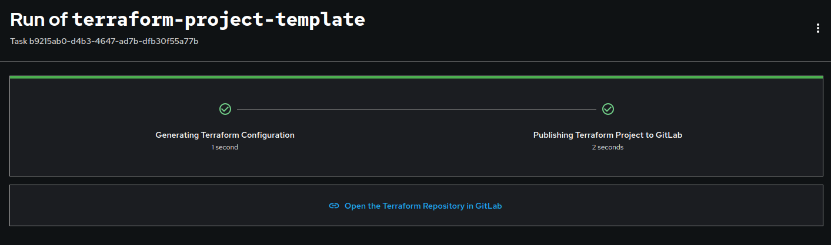The width and height of the screenshot is (831, 245).
Task: Click blank area left of the repository link
Action: pyautogui.click(x=165, y=206)
